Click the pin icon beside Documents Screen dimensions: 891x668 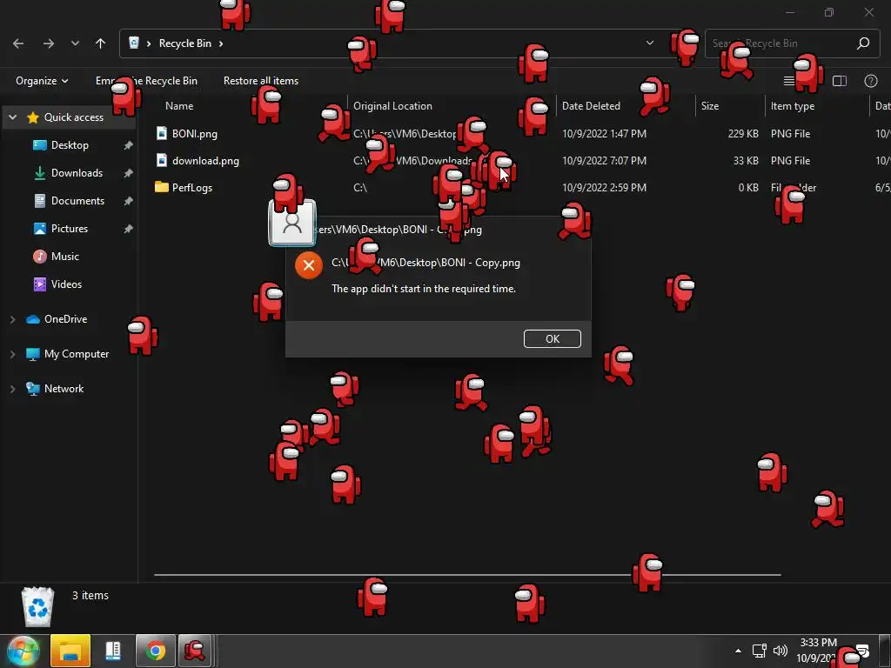[129, 201]
